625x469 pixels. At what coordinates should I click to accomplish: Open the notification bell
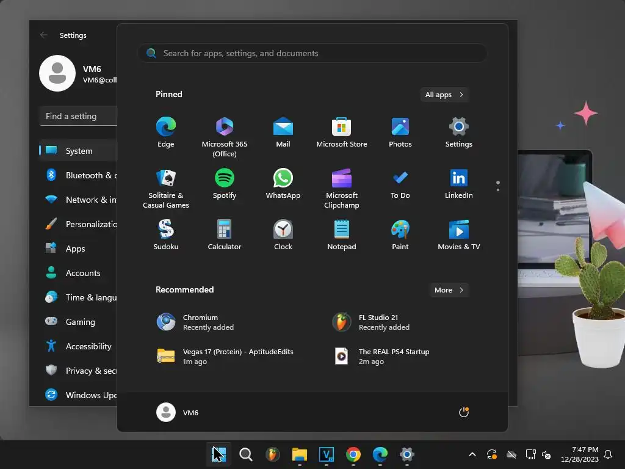609,454
